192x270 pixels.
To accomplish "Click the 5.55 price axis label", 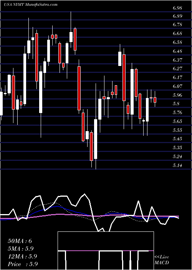I will tap(177, 130).
